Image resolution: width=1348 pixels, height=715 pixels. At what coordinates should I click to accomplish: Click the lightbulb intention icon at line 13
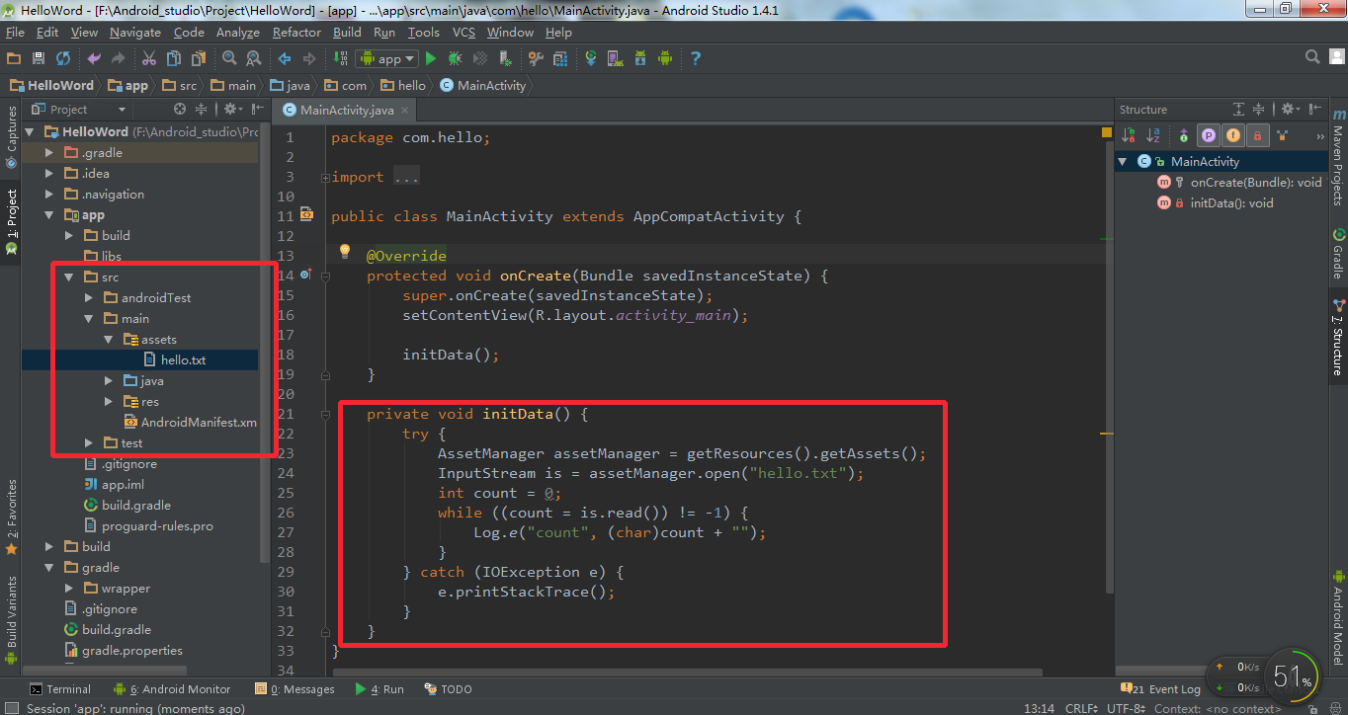pyautogui.click(x=345, y=251)
